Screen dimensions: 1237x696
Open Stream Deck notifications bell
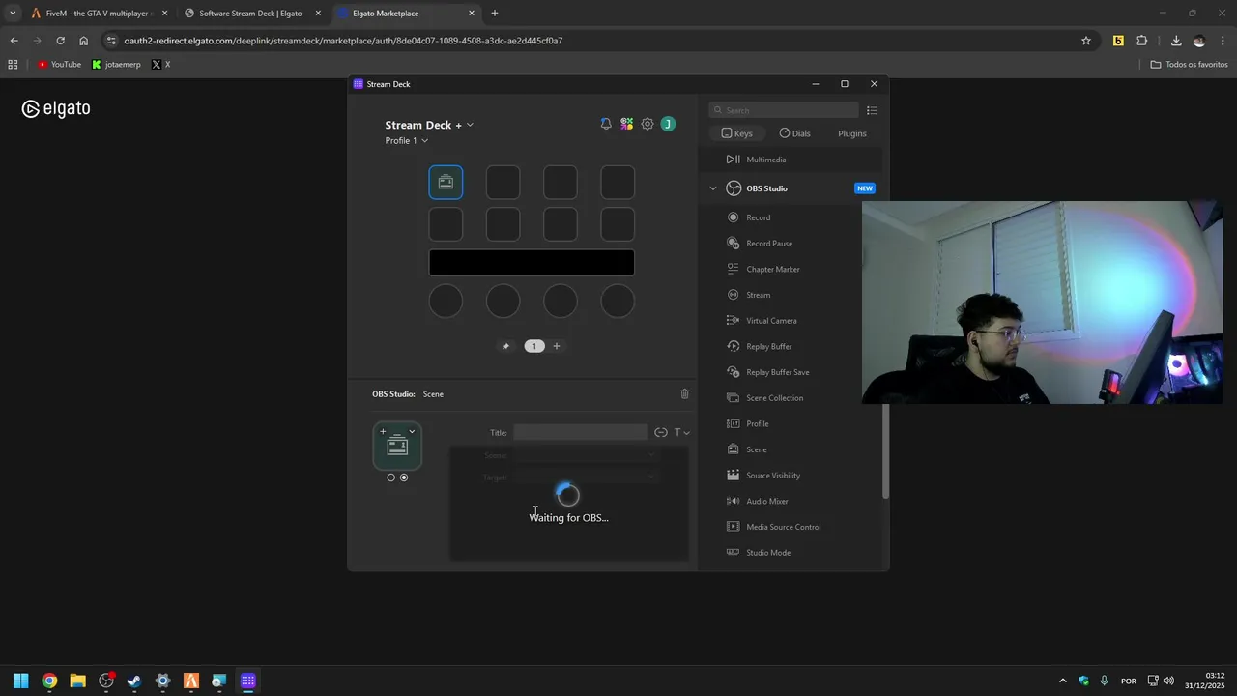(x=606, y=124)
